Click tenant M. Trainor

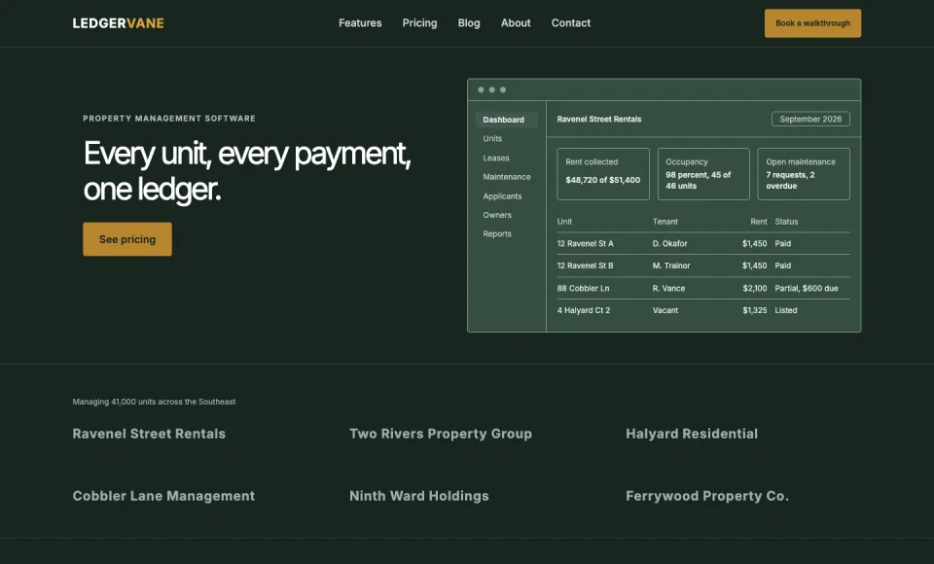click(670, 265)
